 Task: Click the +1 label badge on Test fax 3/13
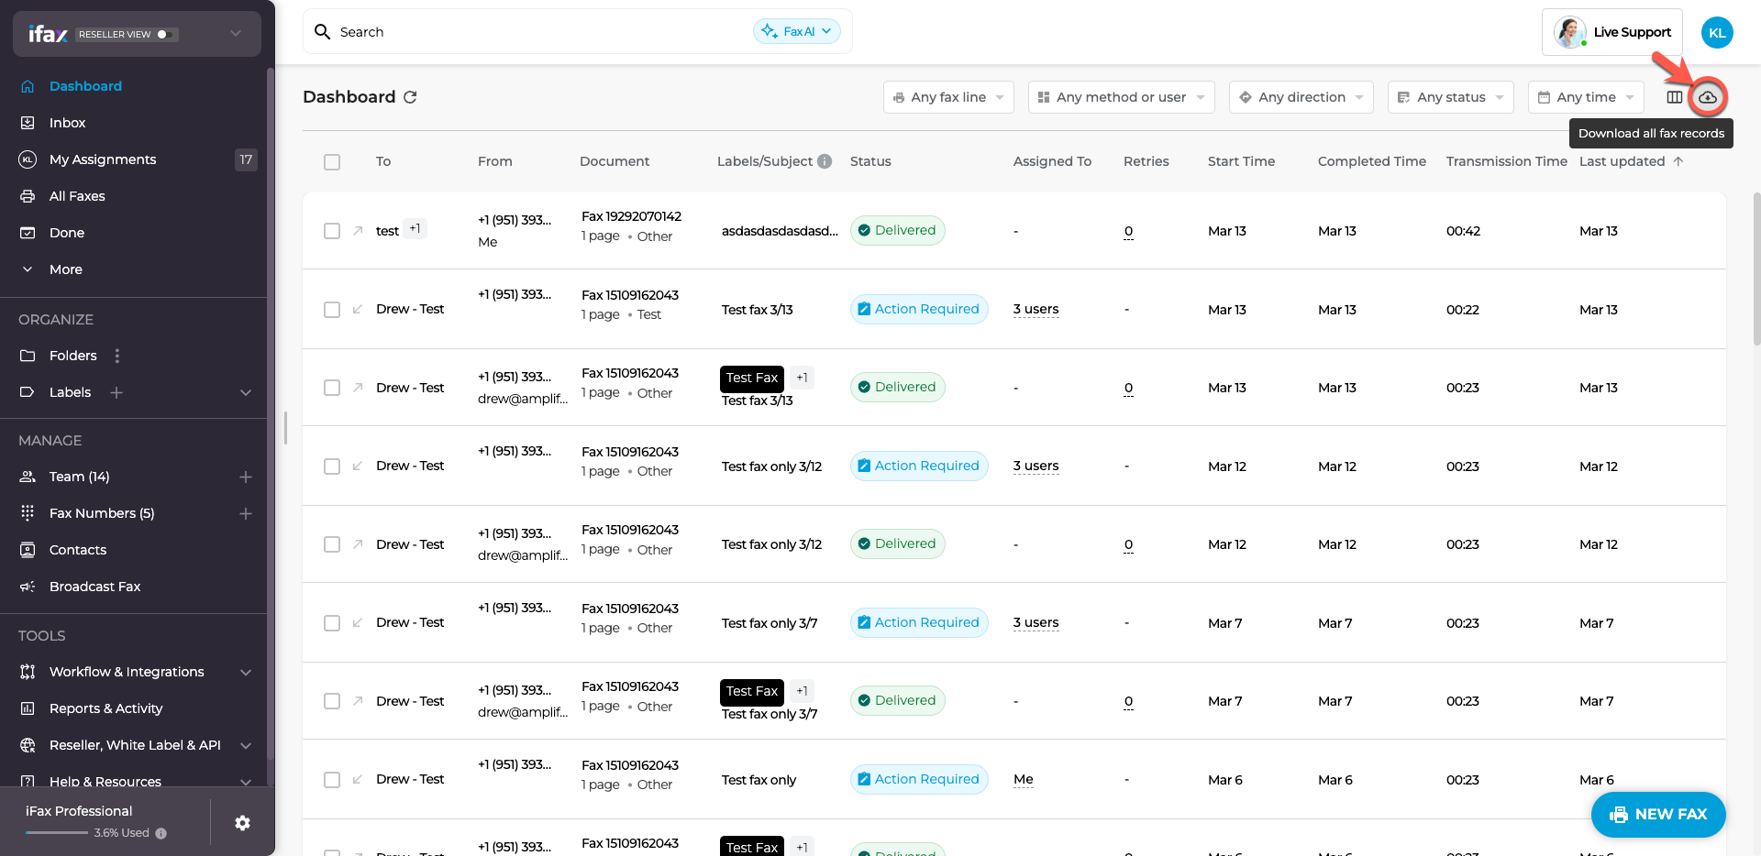803,378
